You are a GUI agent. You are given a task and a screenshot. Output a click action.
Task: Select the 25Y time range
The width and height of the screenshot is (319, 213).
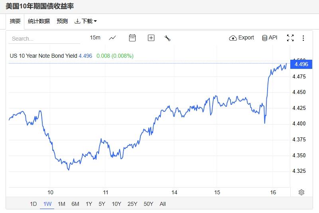(x=132, y=204)
